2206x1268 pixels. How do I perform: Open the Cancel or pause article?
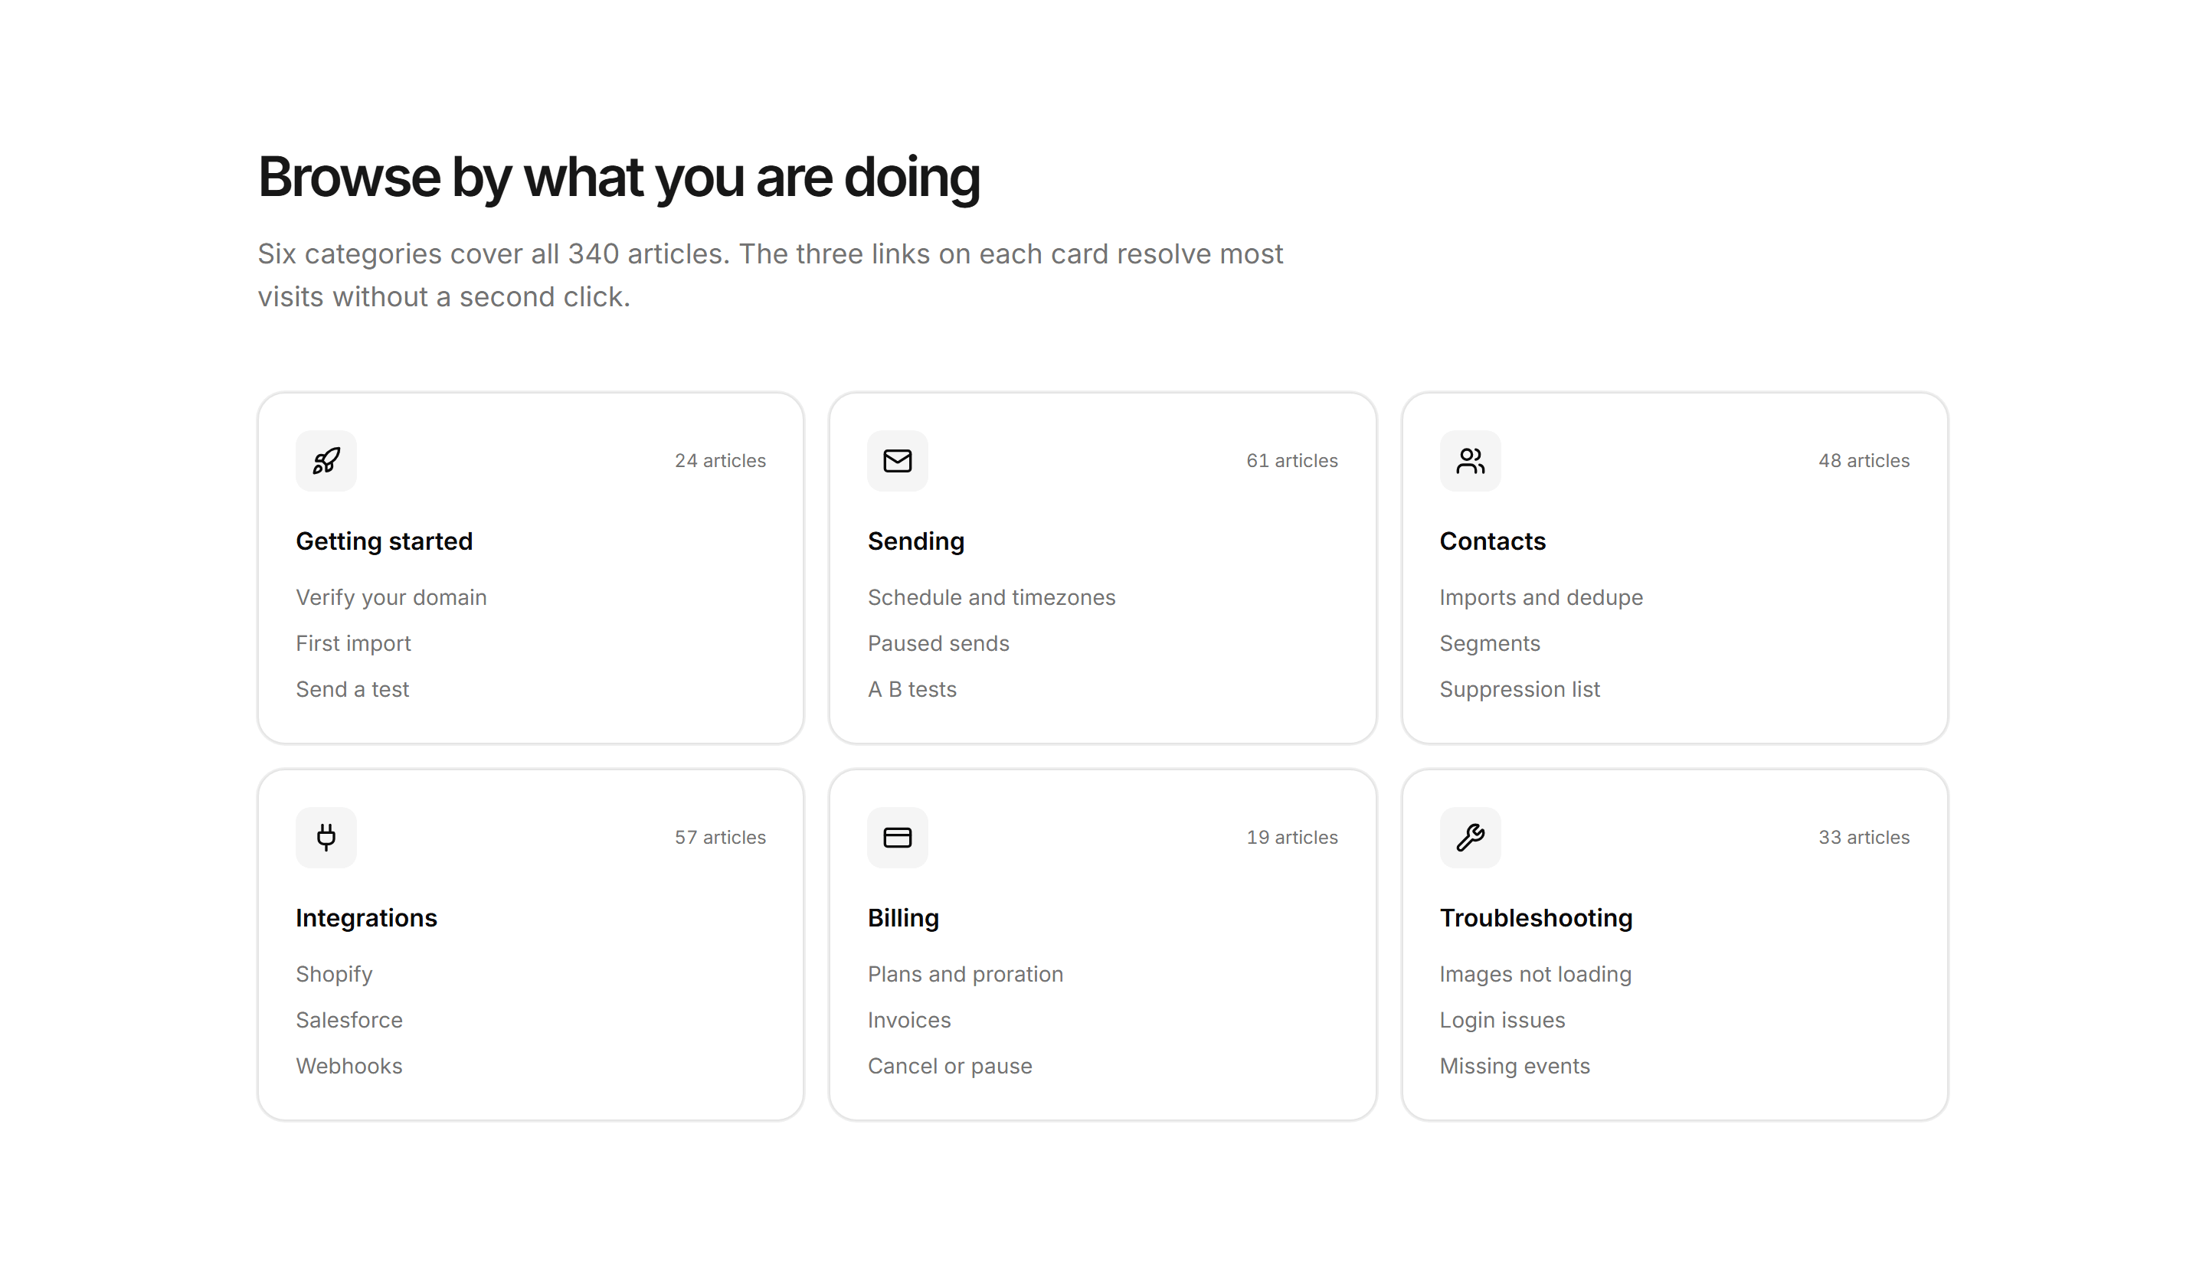click(949, 1066)
